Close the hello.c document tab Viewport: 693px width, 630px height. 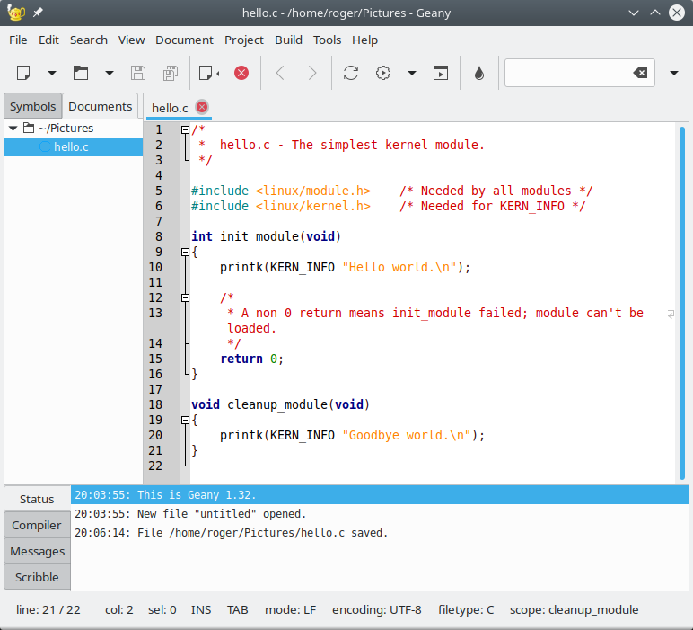202,107
